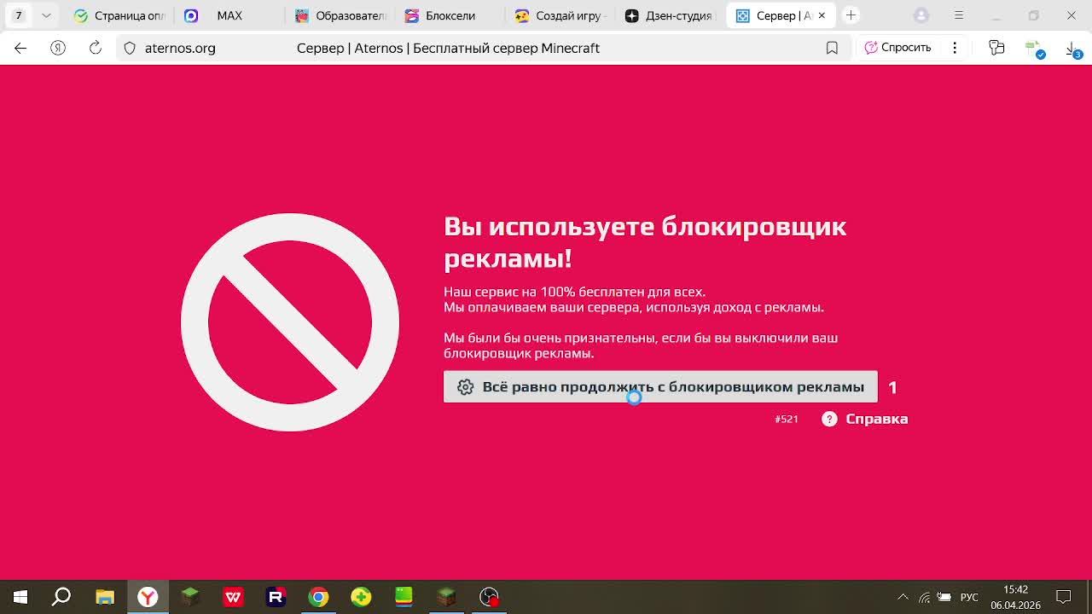The width and height of the screenshot is (1092, 614).
Task: Click the Yandex Browser taskbar icon
Action: coord(148,597)
